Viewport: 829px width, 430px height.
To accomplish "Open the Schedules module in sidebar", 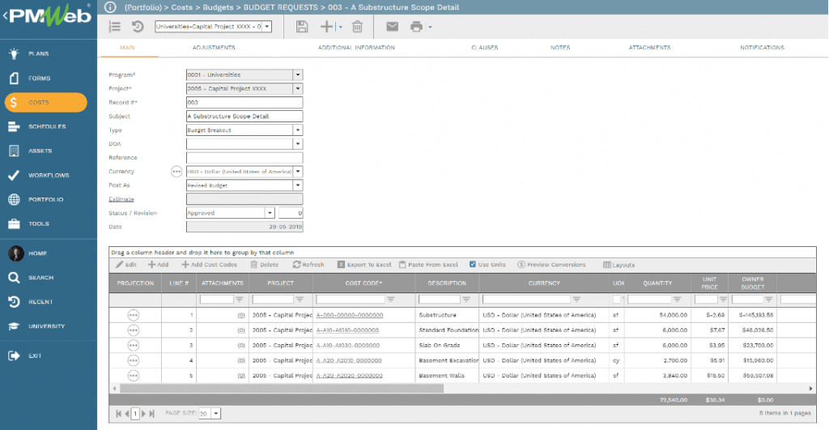I will [46, 126].
